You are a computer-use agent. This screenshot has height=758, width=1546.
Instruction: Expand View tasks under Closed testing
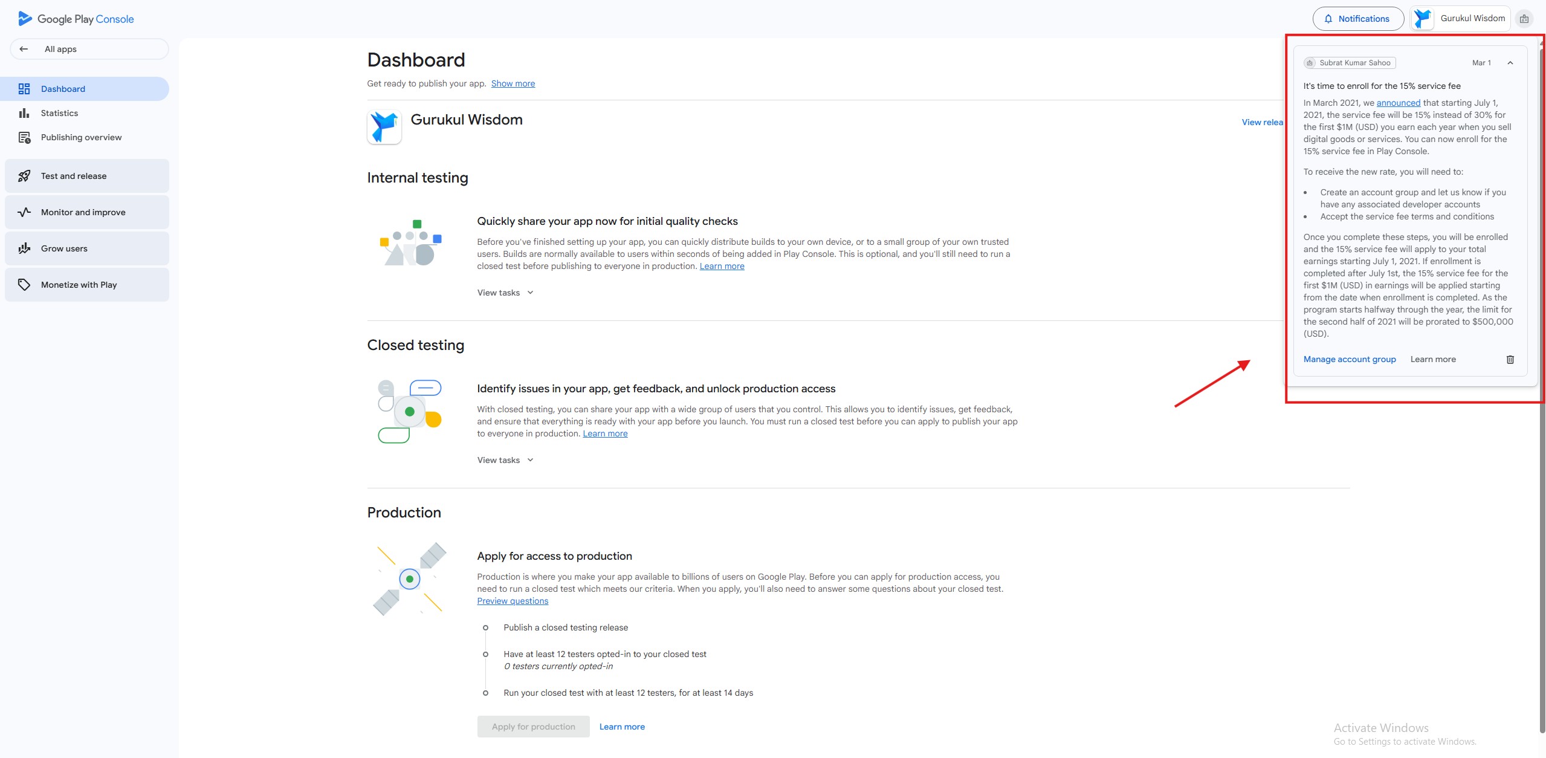[505, 460]
